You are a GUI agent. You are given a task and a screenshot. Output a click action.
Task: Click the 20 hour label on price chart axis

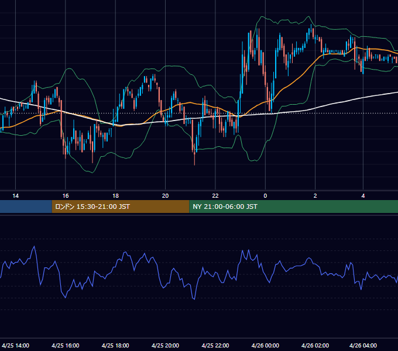[x=165, y=196]
